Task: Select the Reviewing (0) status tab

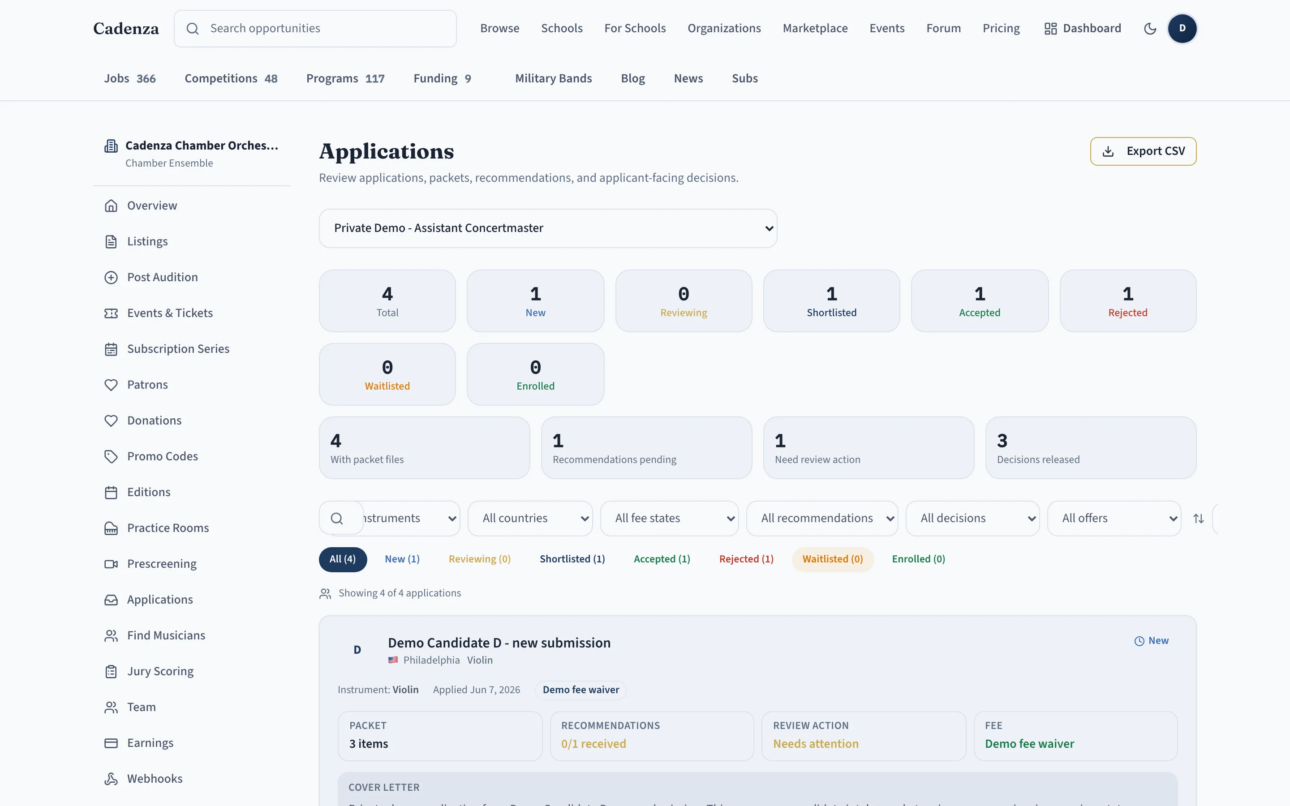Action: click(x=479, y=559)
